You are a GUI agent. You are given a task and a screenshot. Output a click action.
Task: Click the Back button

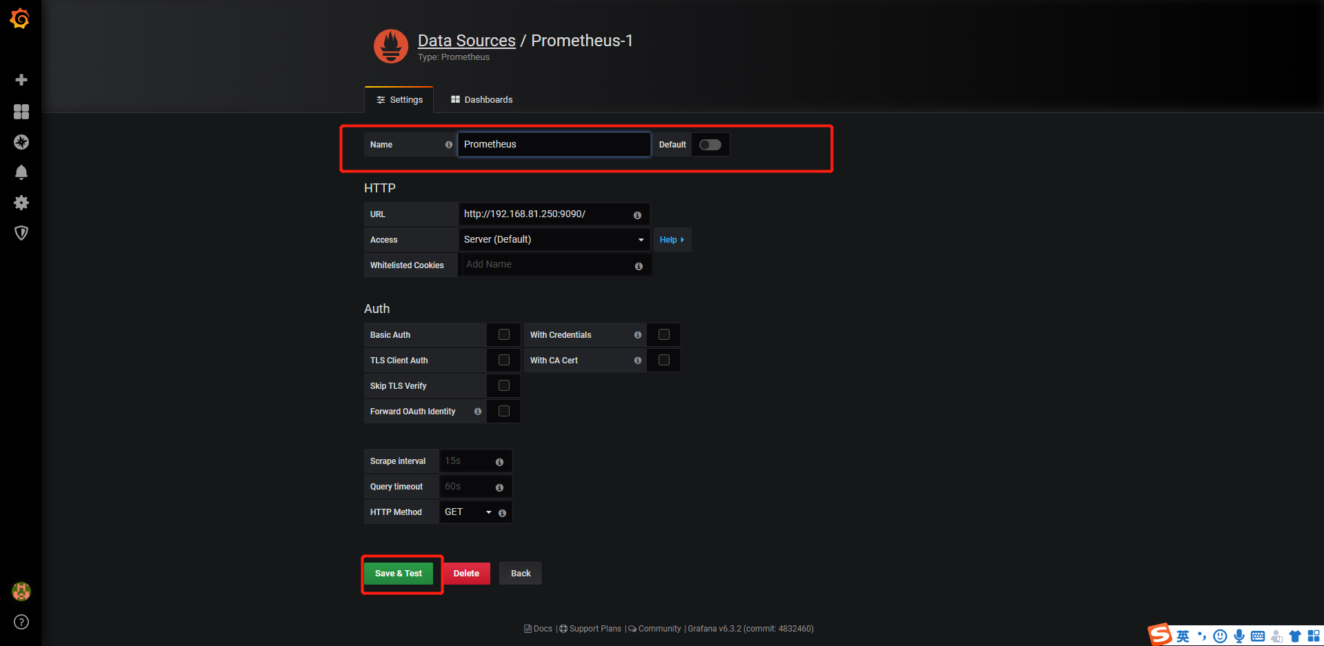(x=521, y=574)
